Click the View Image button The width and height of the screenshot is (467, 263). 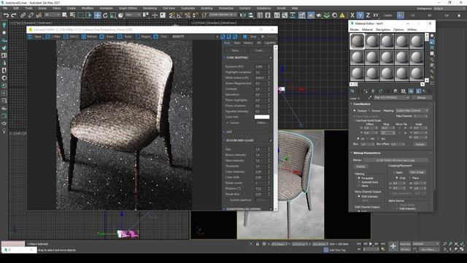[417, 172]
